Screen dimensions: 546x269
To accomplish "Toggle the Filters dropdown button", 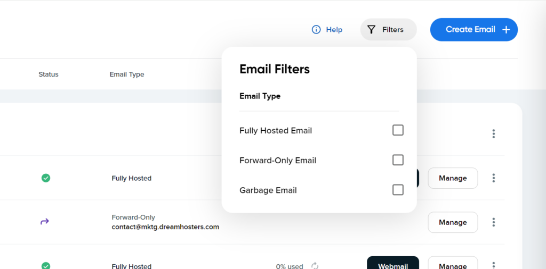I will 388,29.
